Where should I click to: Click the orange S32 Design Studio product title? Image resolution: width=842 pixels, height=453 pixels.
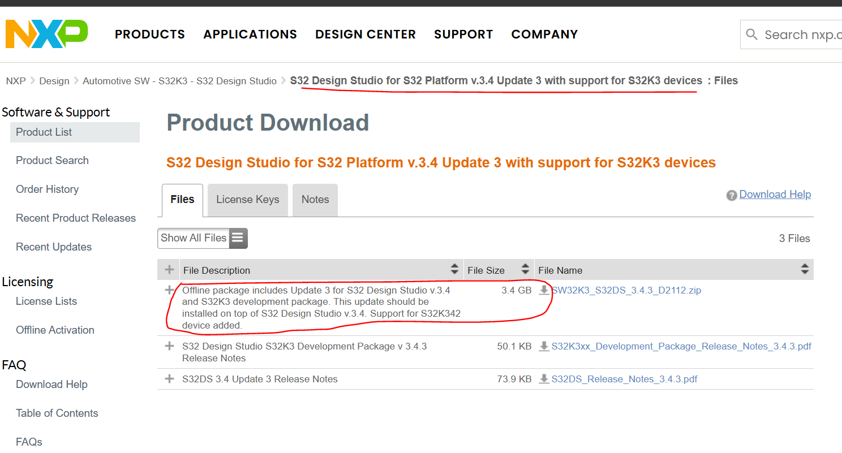tap(441, 163)
